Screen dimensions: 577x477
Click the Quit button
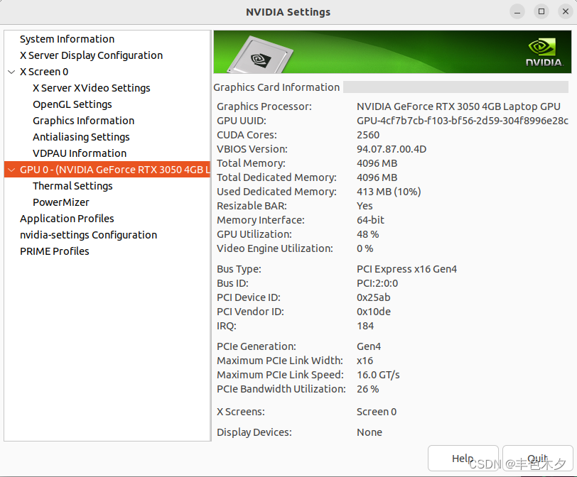pos(538,459)
